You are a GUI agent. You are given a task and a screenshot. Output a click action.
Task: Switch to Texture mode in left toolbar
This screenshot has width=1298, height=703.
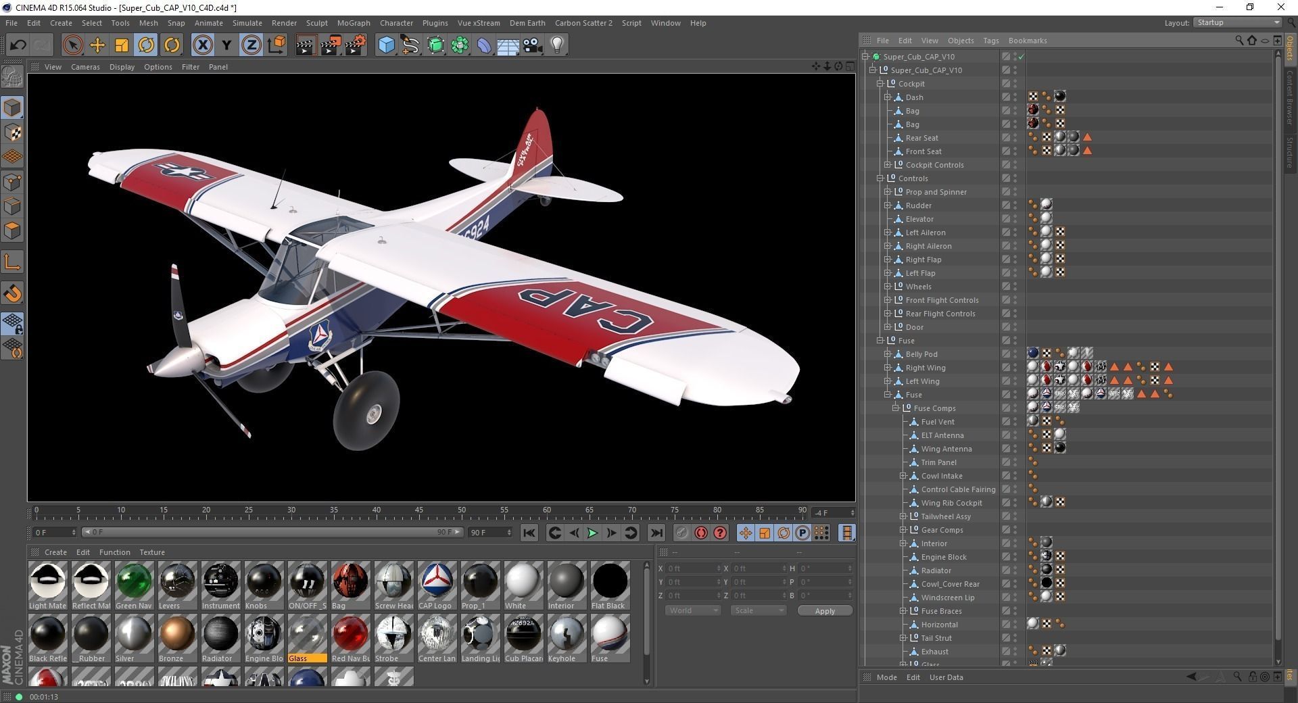click(x=12, y=132)
